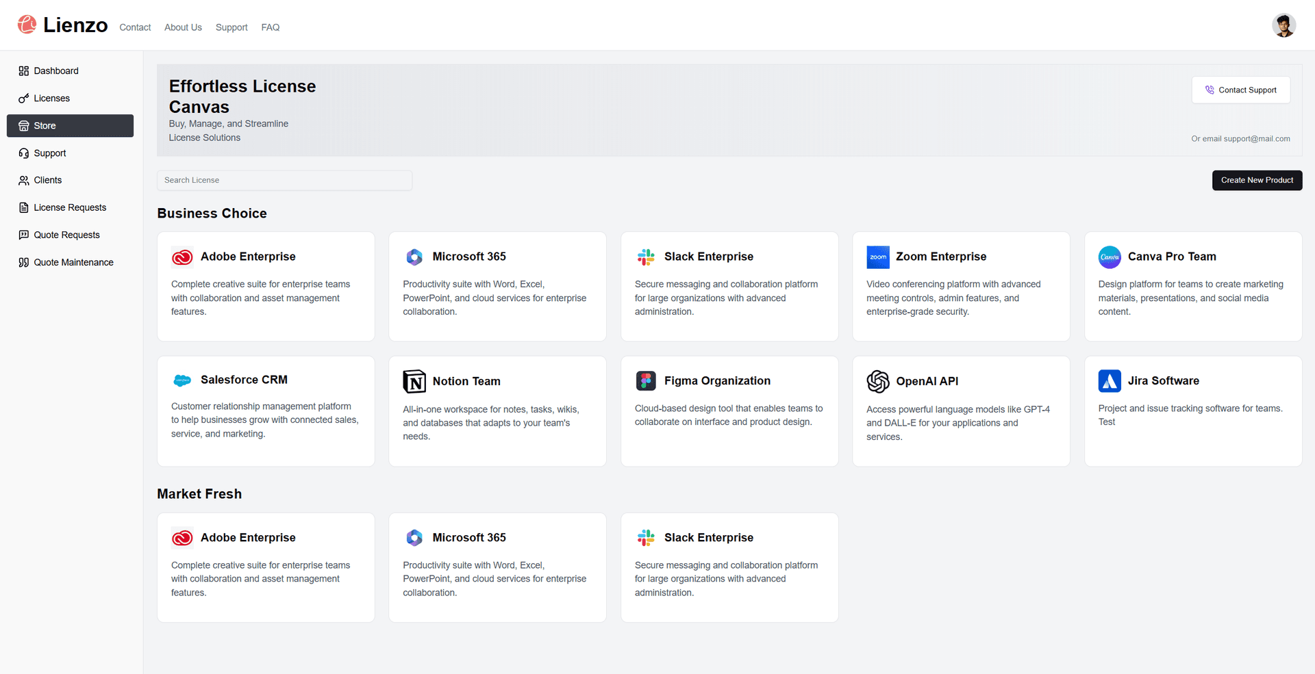Click the About Us navigation link
This screenshot has height=674, width=1315.
tap(183, 27)
